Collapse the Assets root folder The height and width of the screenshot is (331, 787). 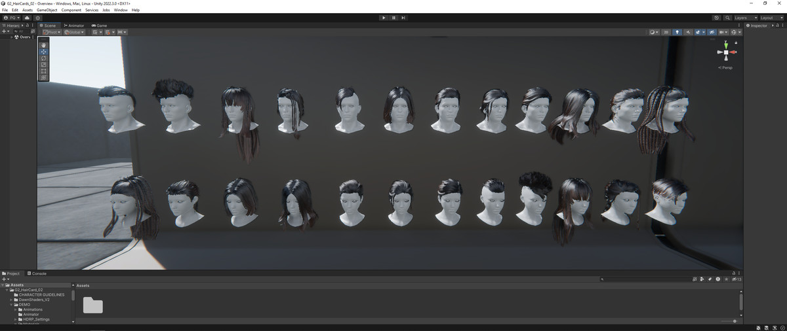point(3,285)
